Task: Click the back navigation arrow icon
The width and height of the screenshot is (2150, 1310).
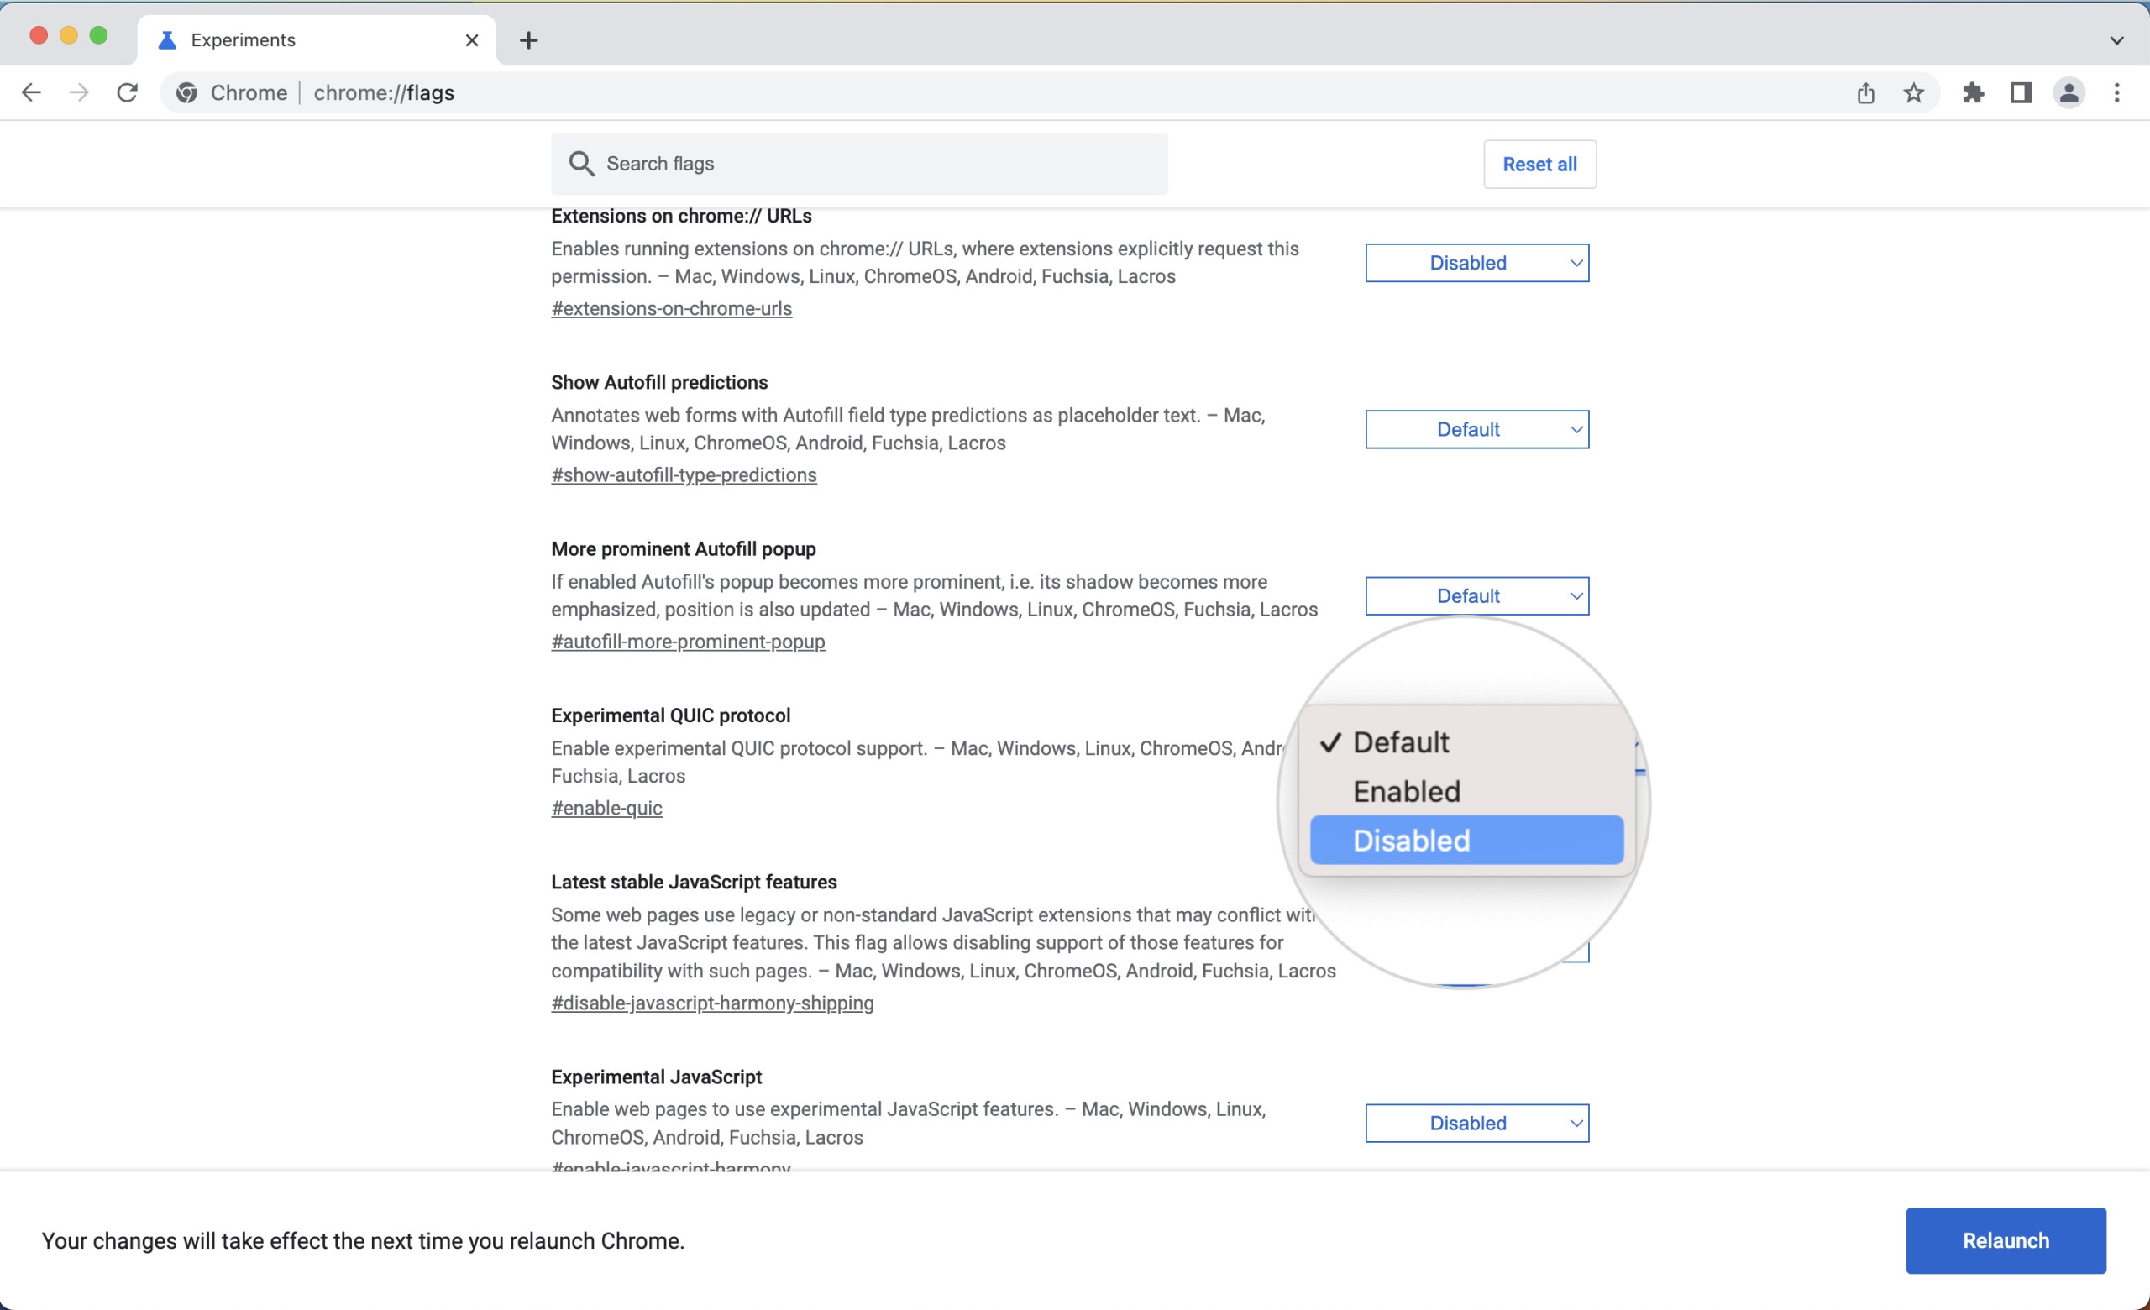Action: point(31,94)
